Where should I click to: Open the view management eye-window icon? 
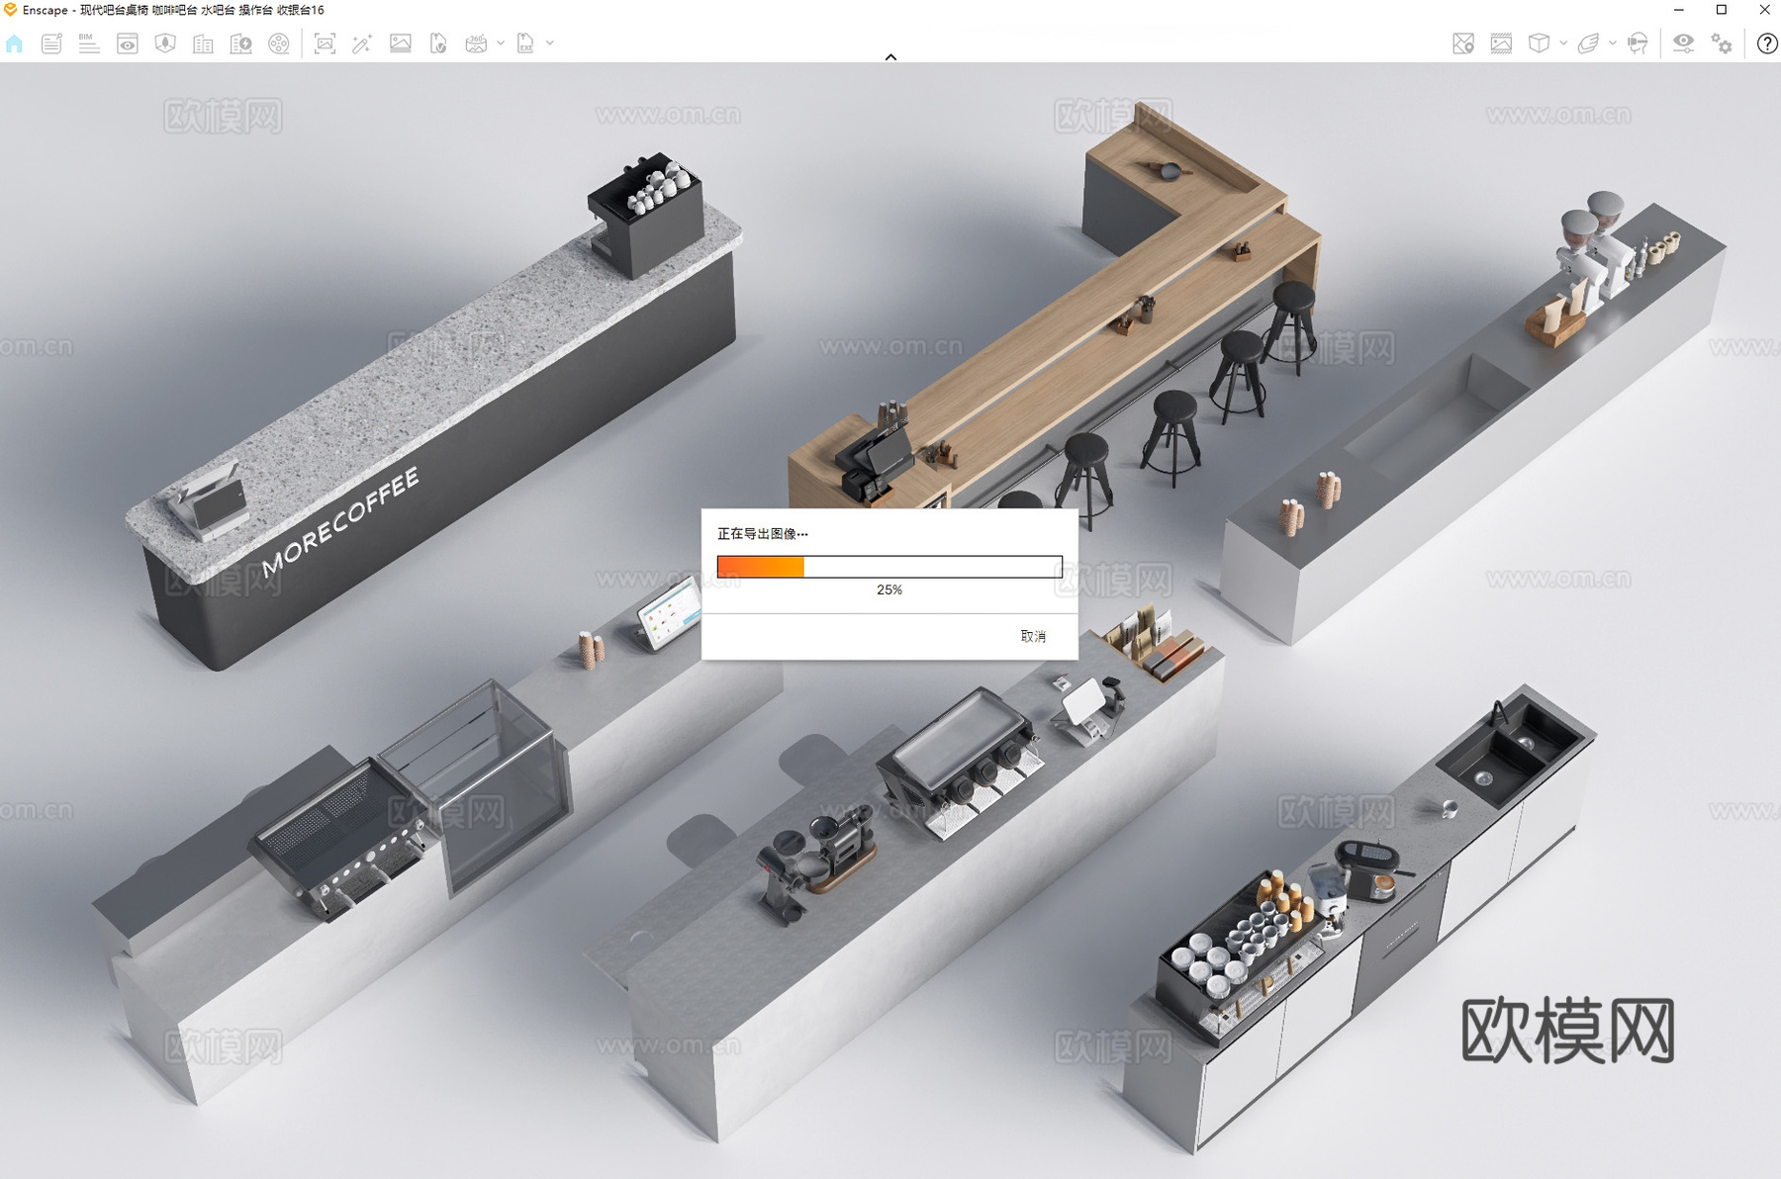(x=128, y=44)
